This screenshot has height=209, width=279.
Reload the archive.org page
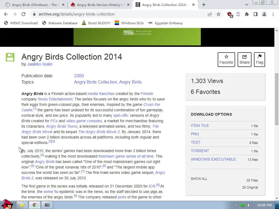[23, 14]
